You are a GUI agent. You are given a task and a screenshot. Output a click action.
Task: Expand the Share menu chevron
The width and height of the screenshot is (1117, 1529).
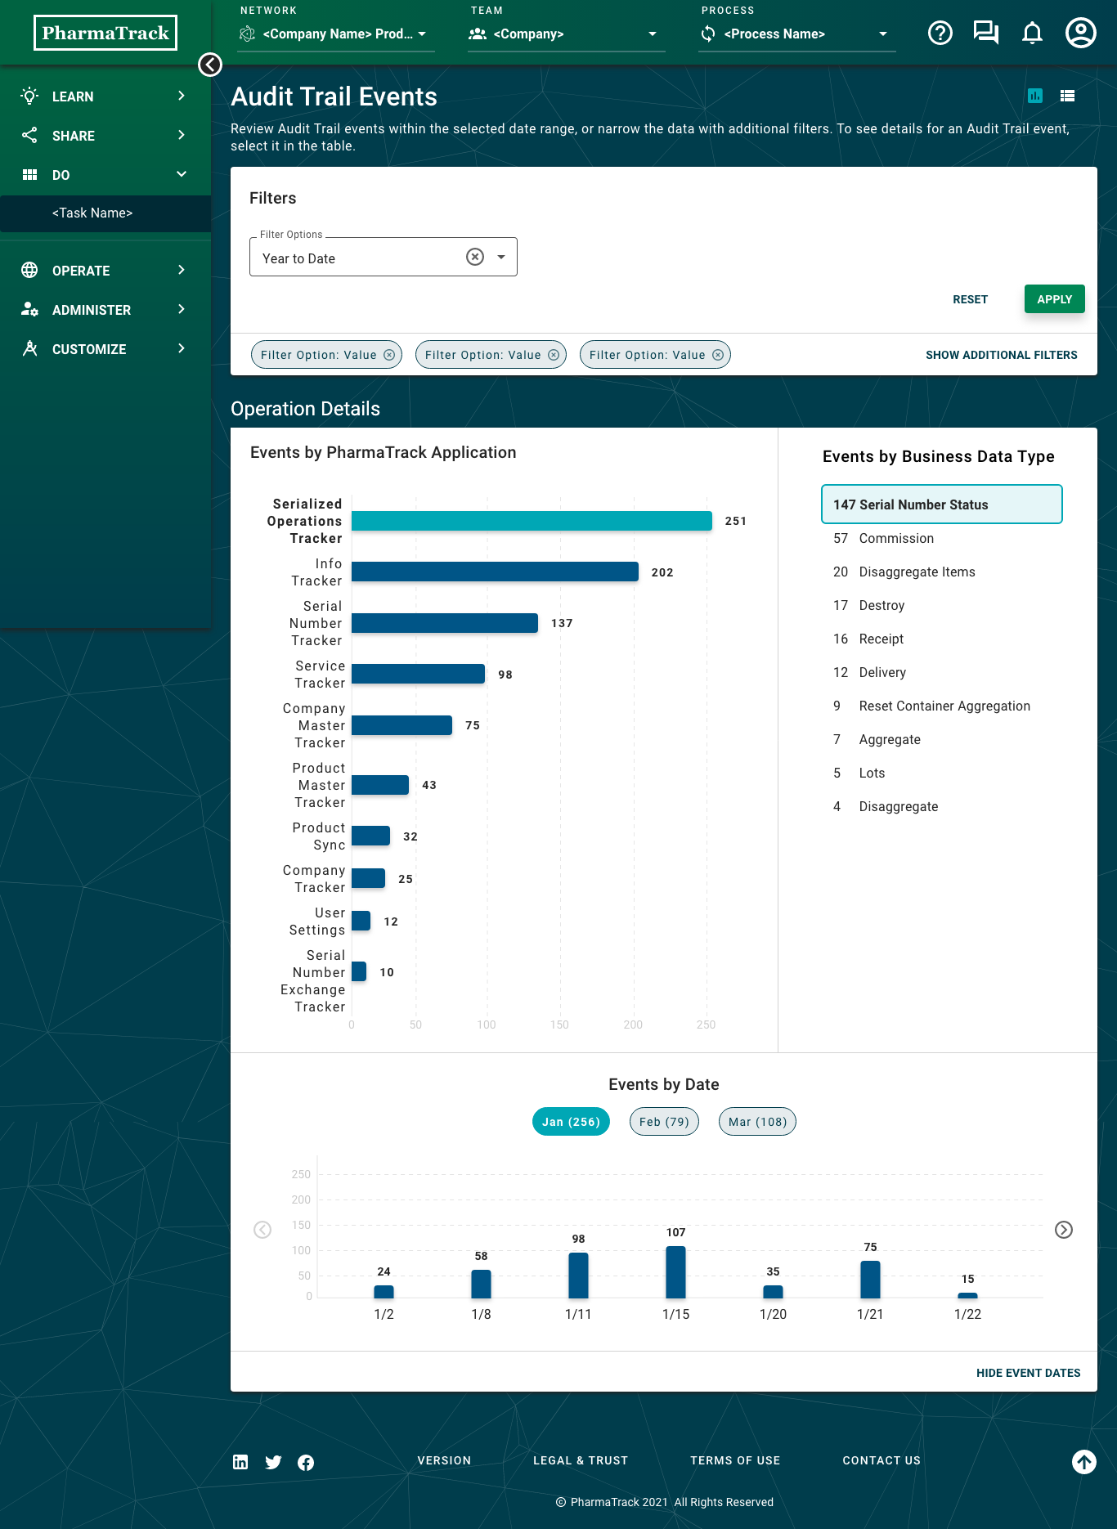[x=182, y=135]
